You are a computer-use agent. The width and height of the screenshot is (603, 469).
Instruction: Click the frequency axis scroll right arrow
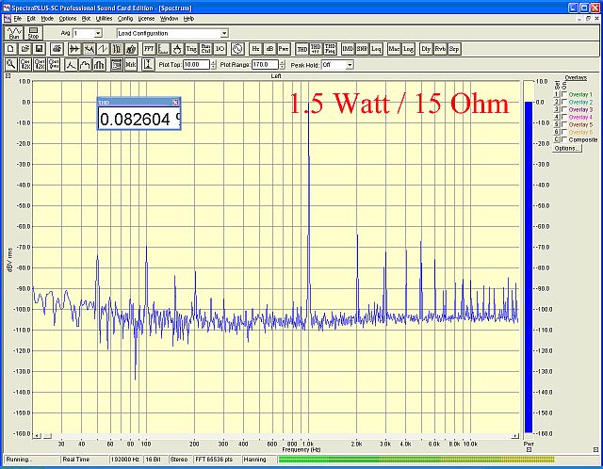pyautogui.click(x=515, y=436)
